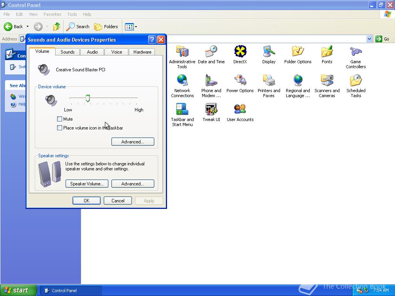The width and height of the screenshot is (395, 296).
Task: Click the Back arrow toolbar button
Action: point(13,27)
